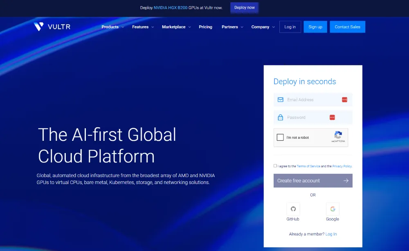Screen dimensions: 409x251
Task: Click red password manager icon in Email field
Action: click(344, 100)
